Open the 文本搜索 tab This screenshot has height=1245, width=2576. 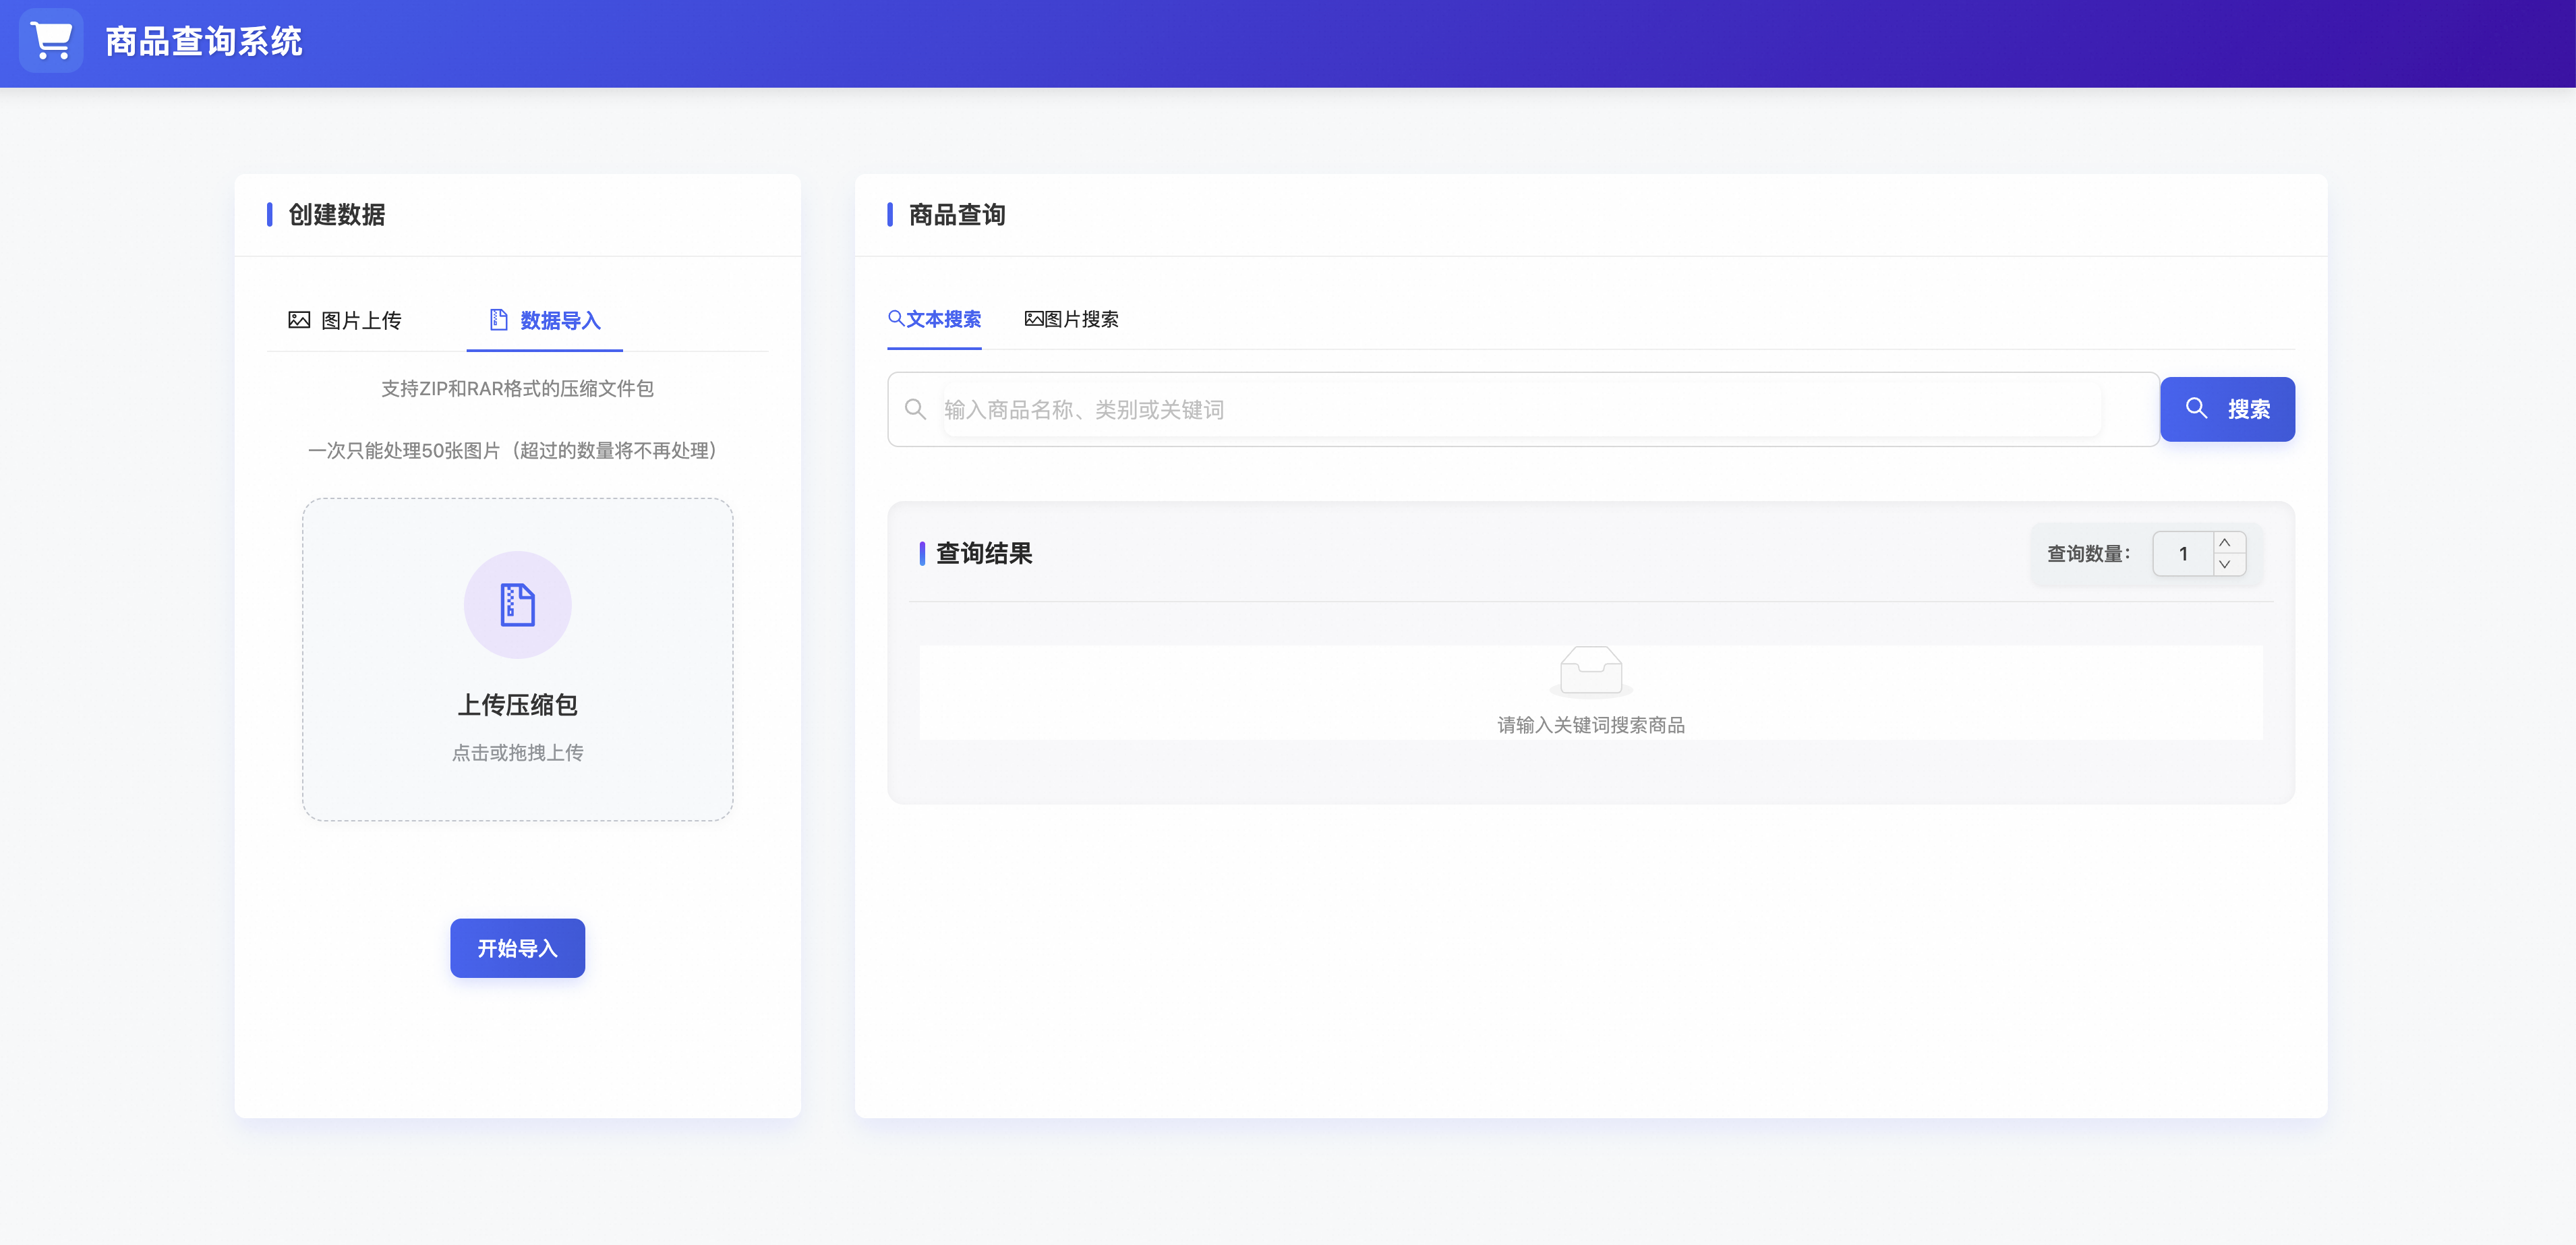934,319
